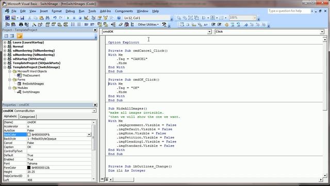
Task: Click the Break pause icon
Action: click(74, 18)
